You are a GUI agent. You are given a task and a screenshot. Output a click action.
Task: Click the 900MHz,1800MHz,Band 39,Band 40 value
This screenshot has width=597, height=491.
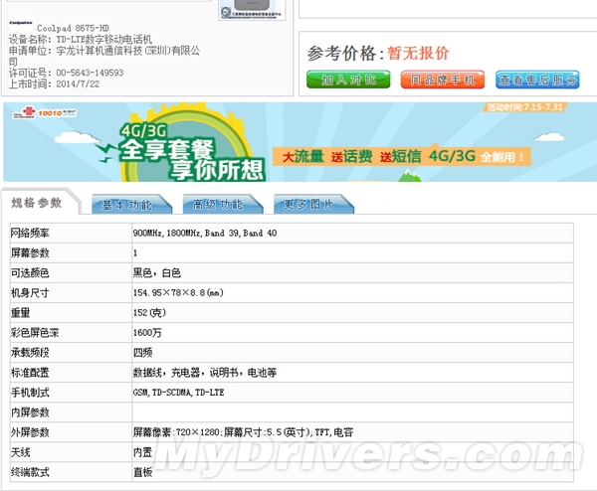point(205,234)
